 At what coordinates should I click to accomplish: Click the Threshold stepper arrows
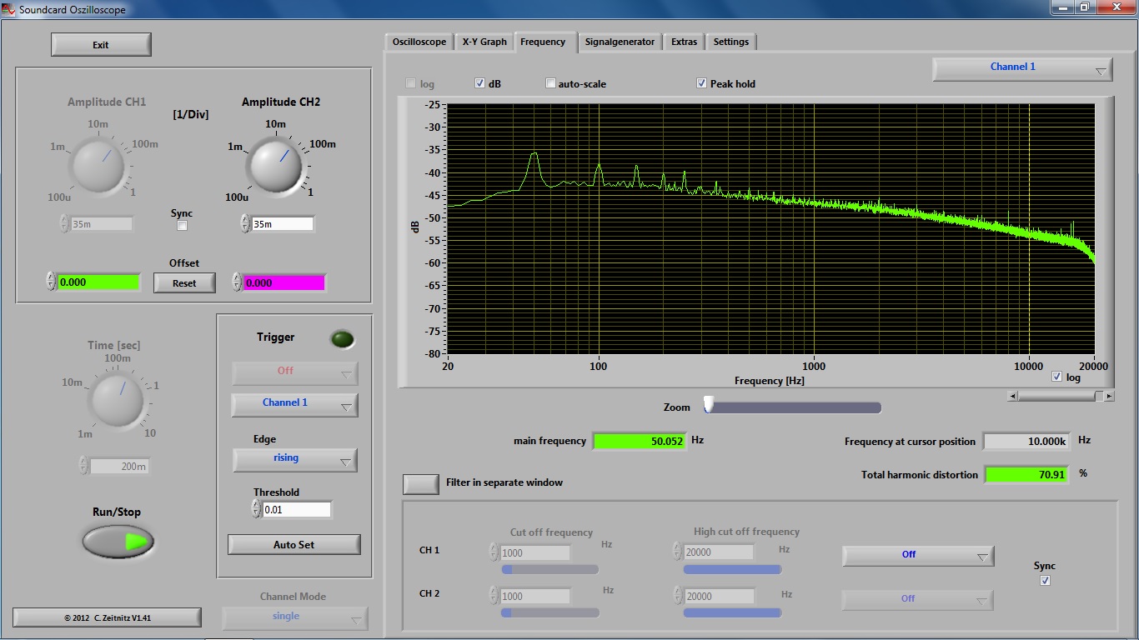pos(257,509)
